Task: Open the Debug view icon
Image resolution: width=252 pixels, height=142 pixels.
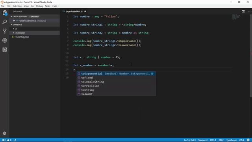Action: [x=4, y=40]
